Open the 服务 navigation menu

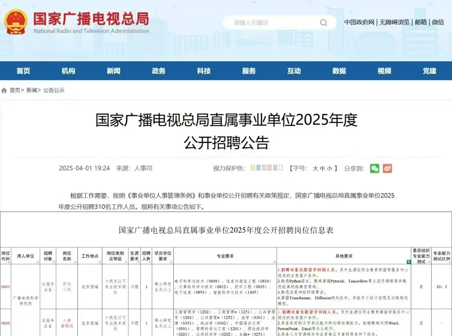coord(249,71)
